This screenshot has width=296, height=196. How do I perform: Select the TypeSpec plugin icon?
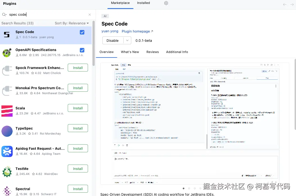point(7,131)
